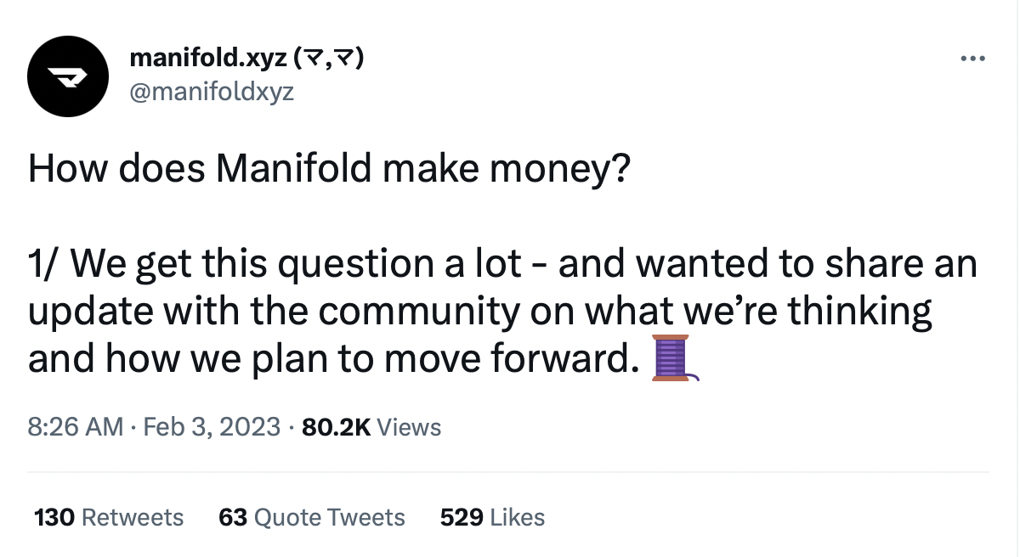Open the 130 Retweets list
This screenshot has height=557, width=1020.
(x=108, y=517)
